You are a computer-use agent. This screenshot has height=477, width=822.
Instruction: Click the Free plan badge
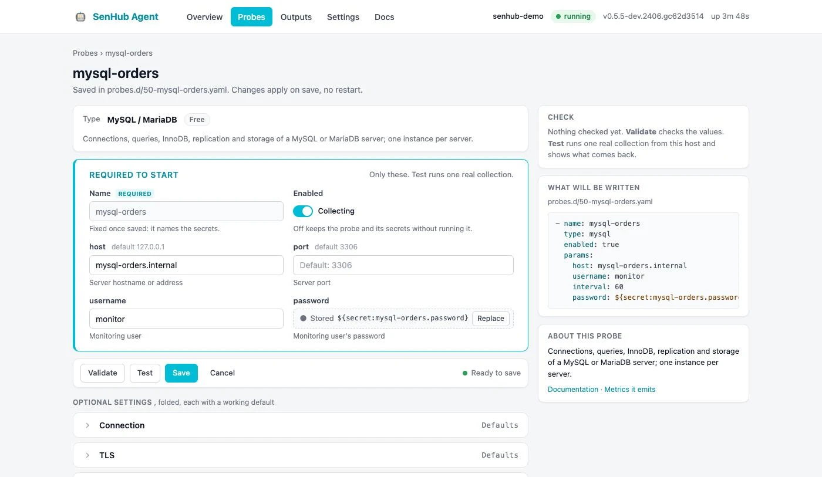click(197, 120)
